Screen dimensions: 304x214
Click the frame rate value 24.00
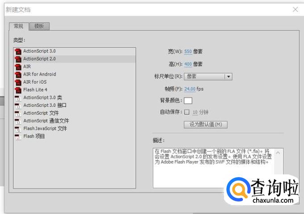(x=190, y=89)
